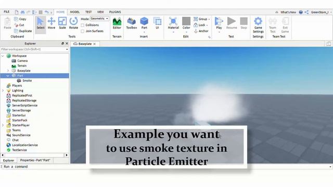333x187 pixels.
Task: Toggle the Join Surfaces checkbox
Action: [82, 31]
